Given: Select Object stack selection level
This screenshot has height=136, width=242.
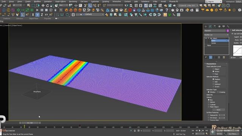Looking at the screenshot, I should 213,69.
